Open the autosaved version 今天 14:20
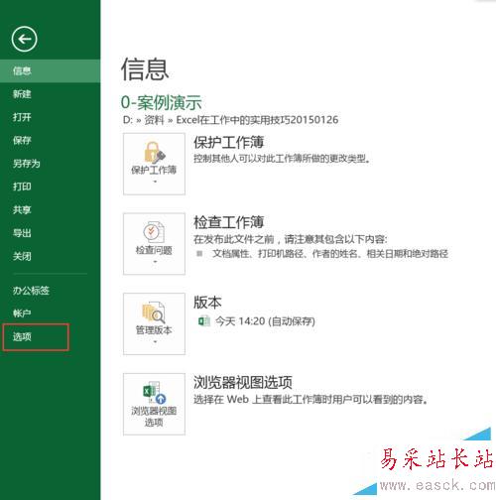The height and width of the screenshot is (500, 496). 265,321
